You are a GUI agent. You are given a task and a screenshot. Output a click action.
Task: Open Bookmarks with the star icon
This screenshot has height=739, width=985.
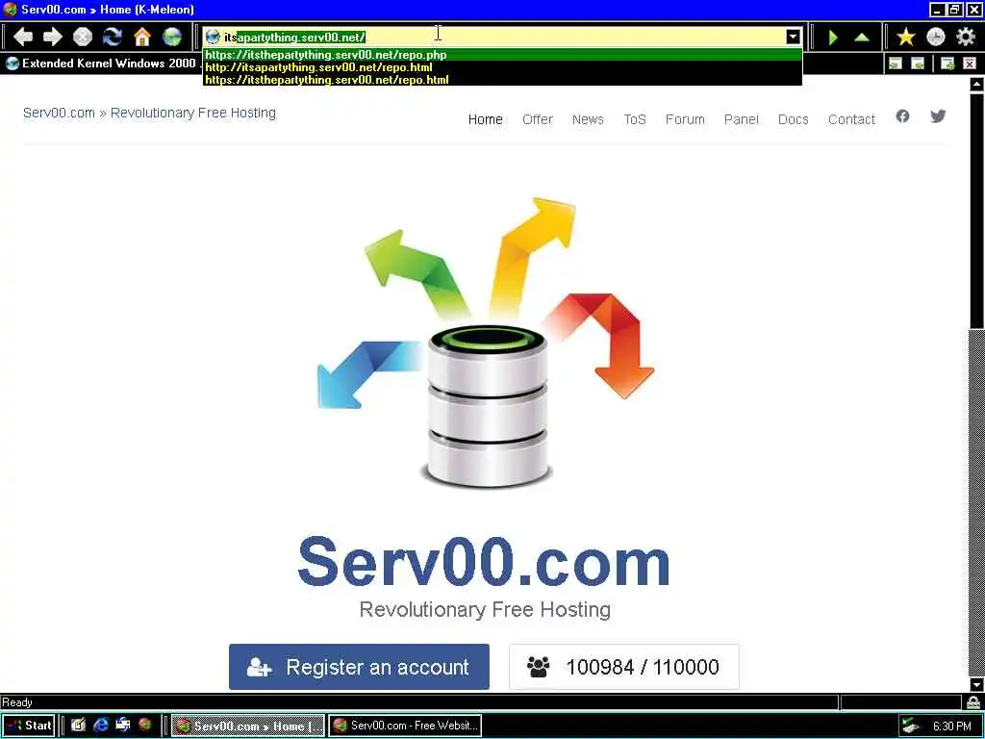pyautogui.click(x=906, y=38)
